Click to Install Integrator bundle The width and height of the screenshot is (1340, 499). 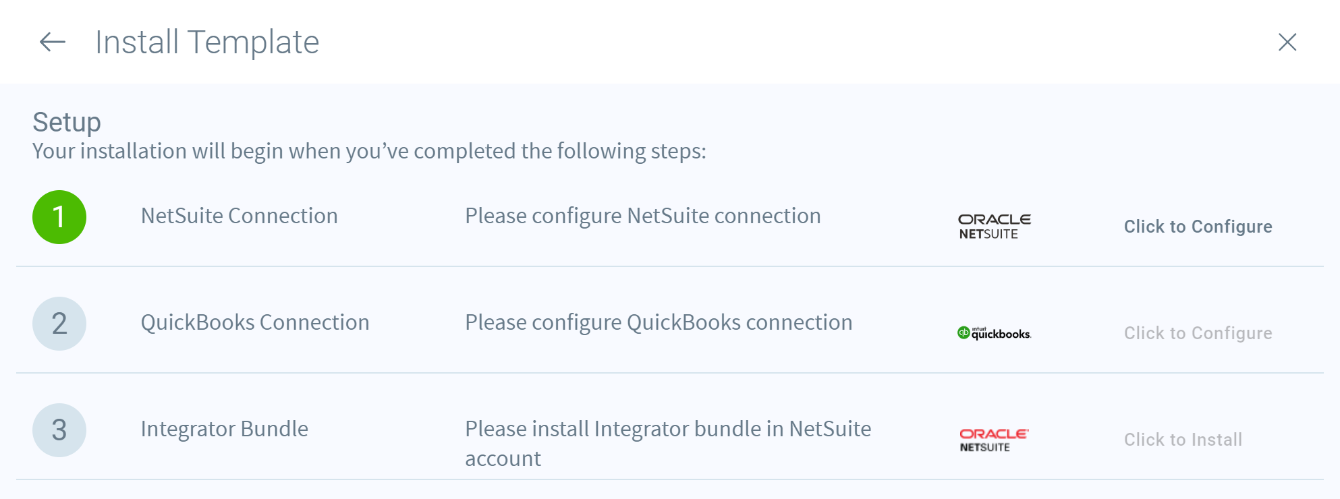pyautogui.click(x=1183, y=440)
